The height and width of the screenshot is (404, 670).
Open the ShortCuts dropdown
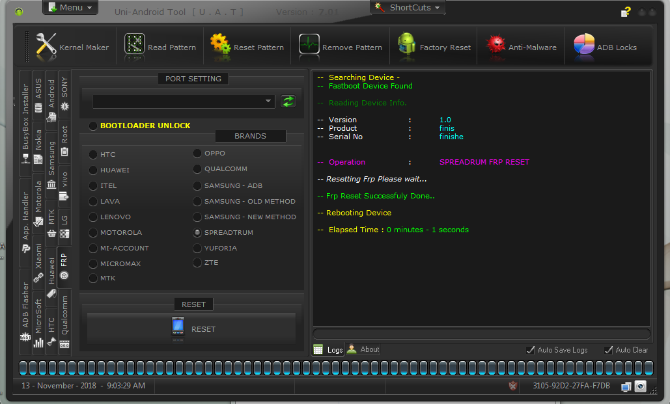(x=407, y=7)
